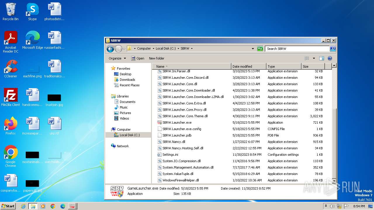374x210 pixels.
Task: Click the Open toolbar button
Action: pos(138,58)
